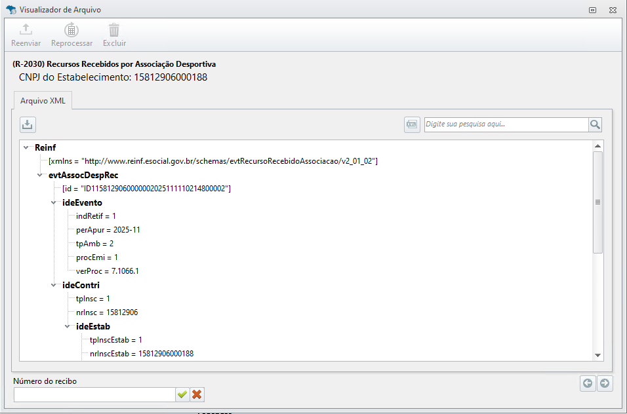Maximize the Visualizador de Arquivo window

(x=593, y=10)
